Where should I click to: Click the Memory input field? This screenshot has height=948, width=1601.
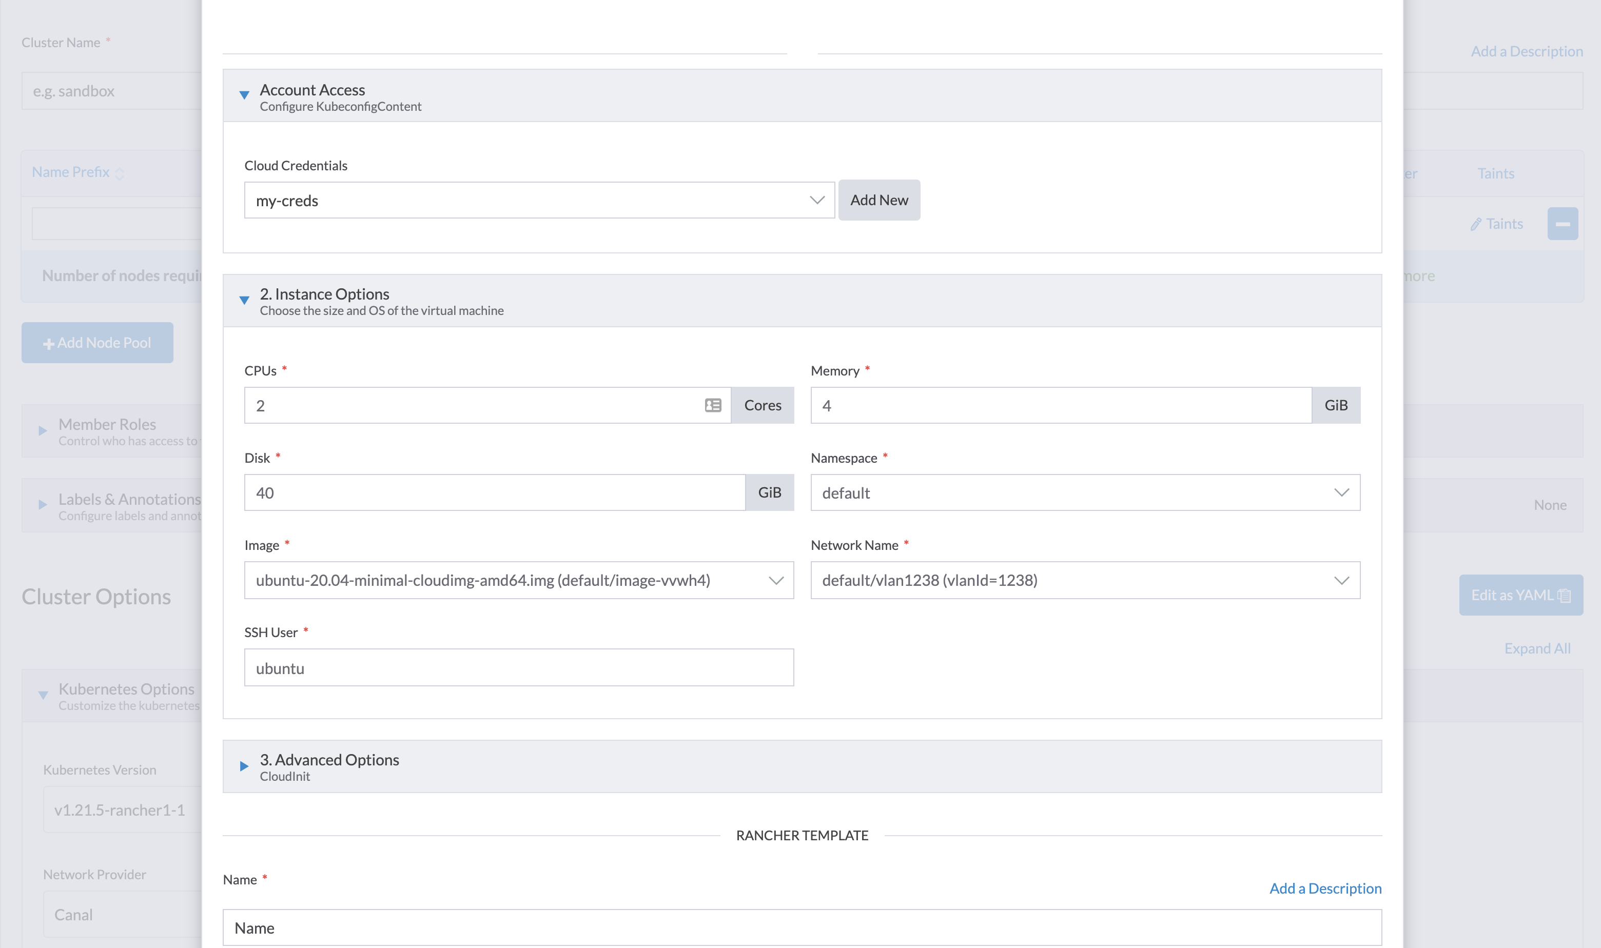coord(1061,405)
